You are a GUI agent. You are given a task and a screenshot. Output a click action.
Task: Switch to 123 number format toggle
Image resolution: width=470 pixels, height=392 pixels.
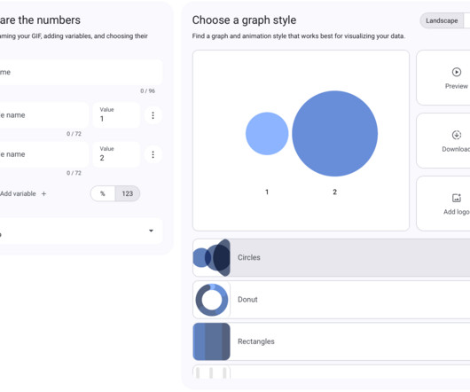point(128,194)
